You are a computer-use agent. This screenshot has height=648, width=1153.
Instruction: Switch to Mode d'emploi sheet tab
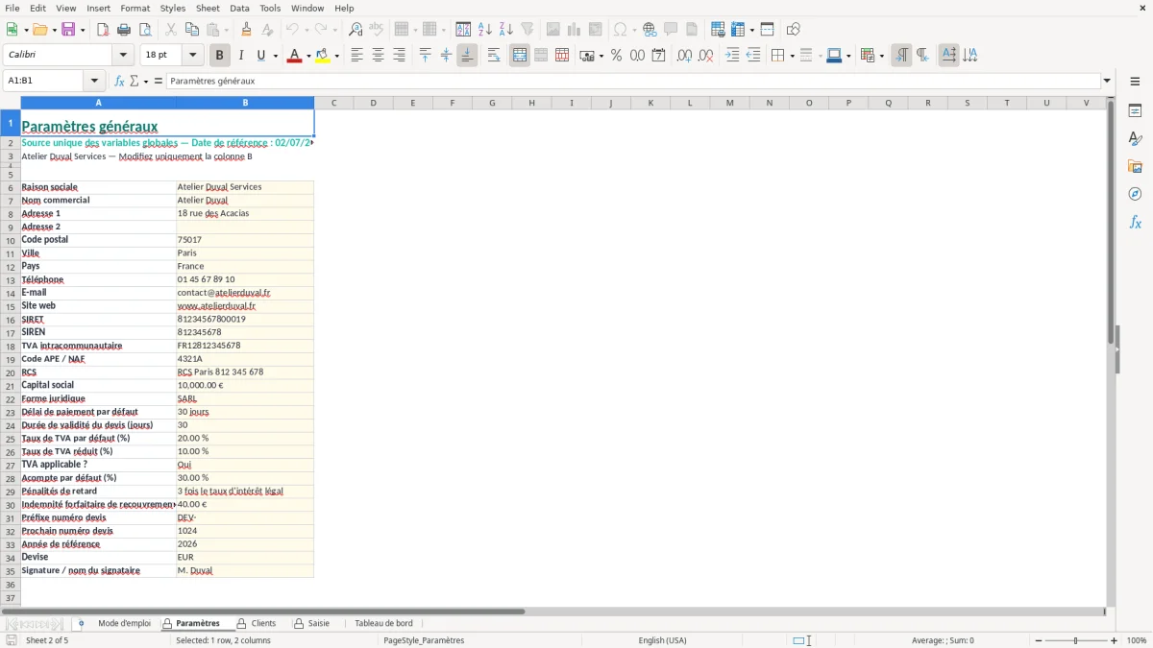pyautogui.click(x=124, y=624)
